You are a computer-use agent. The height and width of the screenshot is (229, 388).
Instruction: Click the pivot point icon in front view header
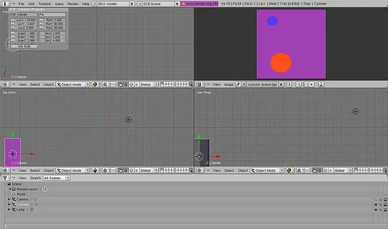[105, 85]
